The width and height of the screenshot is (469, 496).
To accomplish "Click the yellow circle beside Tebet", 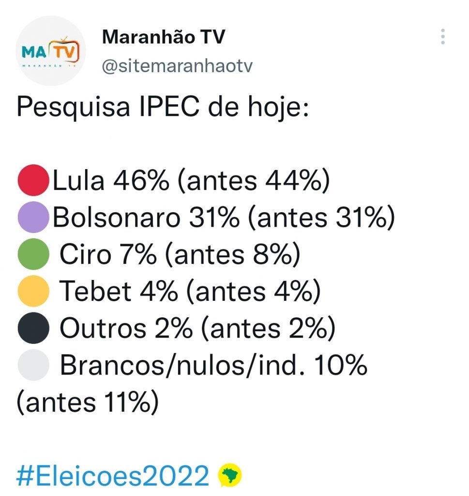I will coord(33,291).
